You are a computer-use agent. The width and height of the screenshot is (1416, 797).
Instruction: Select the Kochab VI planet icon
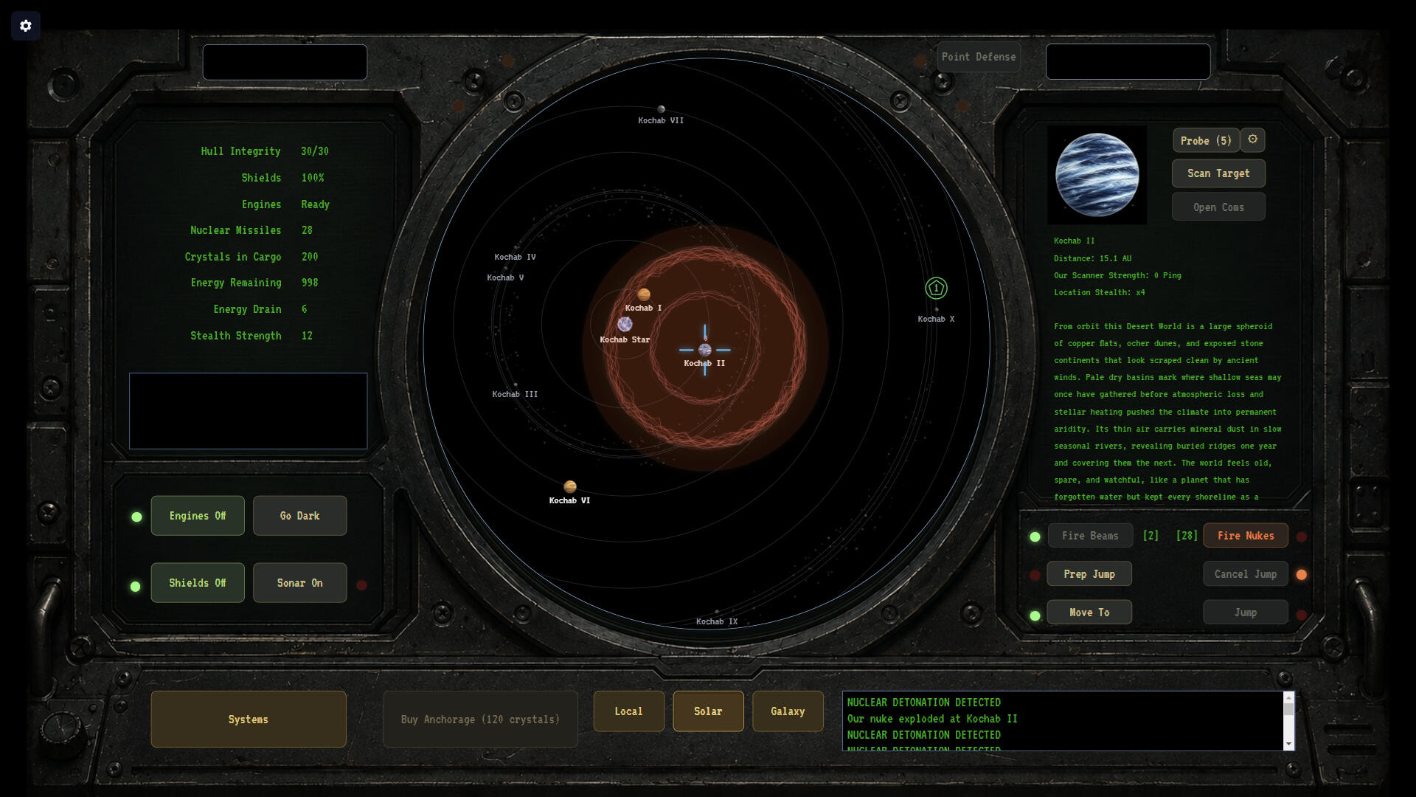click(570, 486)
